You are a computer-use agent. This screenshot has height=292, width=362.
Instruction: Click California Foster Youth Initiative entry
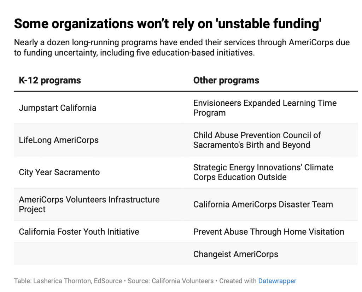[79, 232]
